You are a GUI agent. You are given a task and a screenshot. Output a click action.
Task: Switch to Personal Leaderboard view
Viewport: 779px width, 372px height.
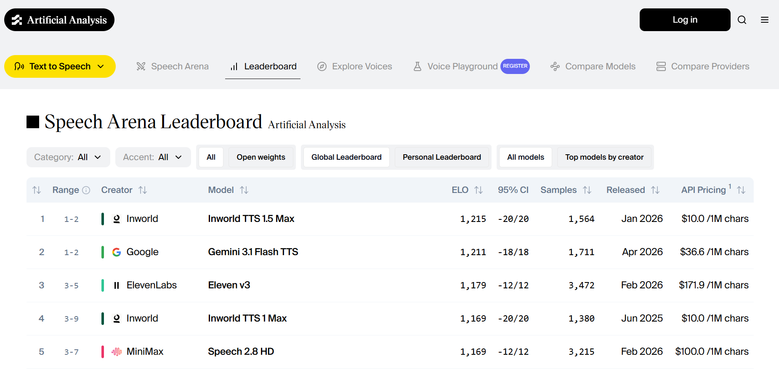[441, 157]
